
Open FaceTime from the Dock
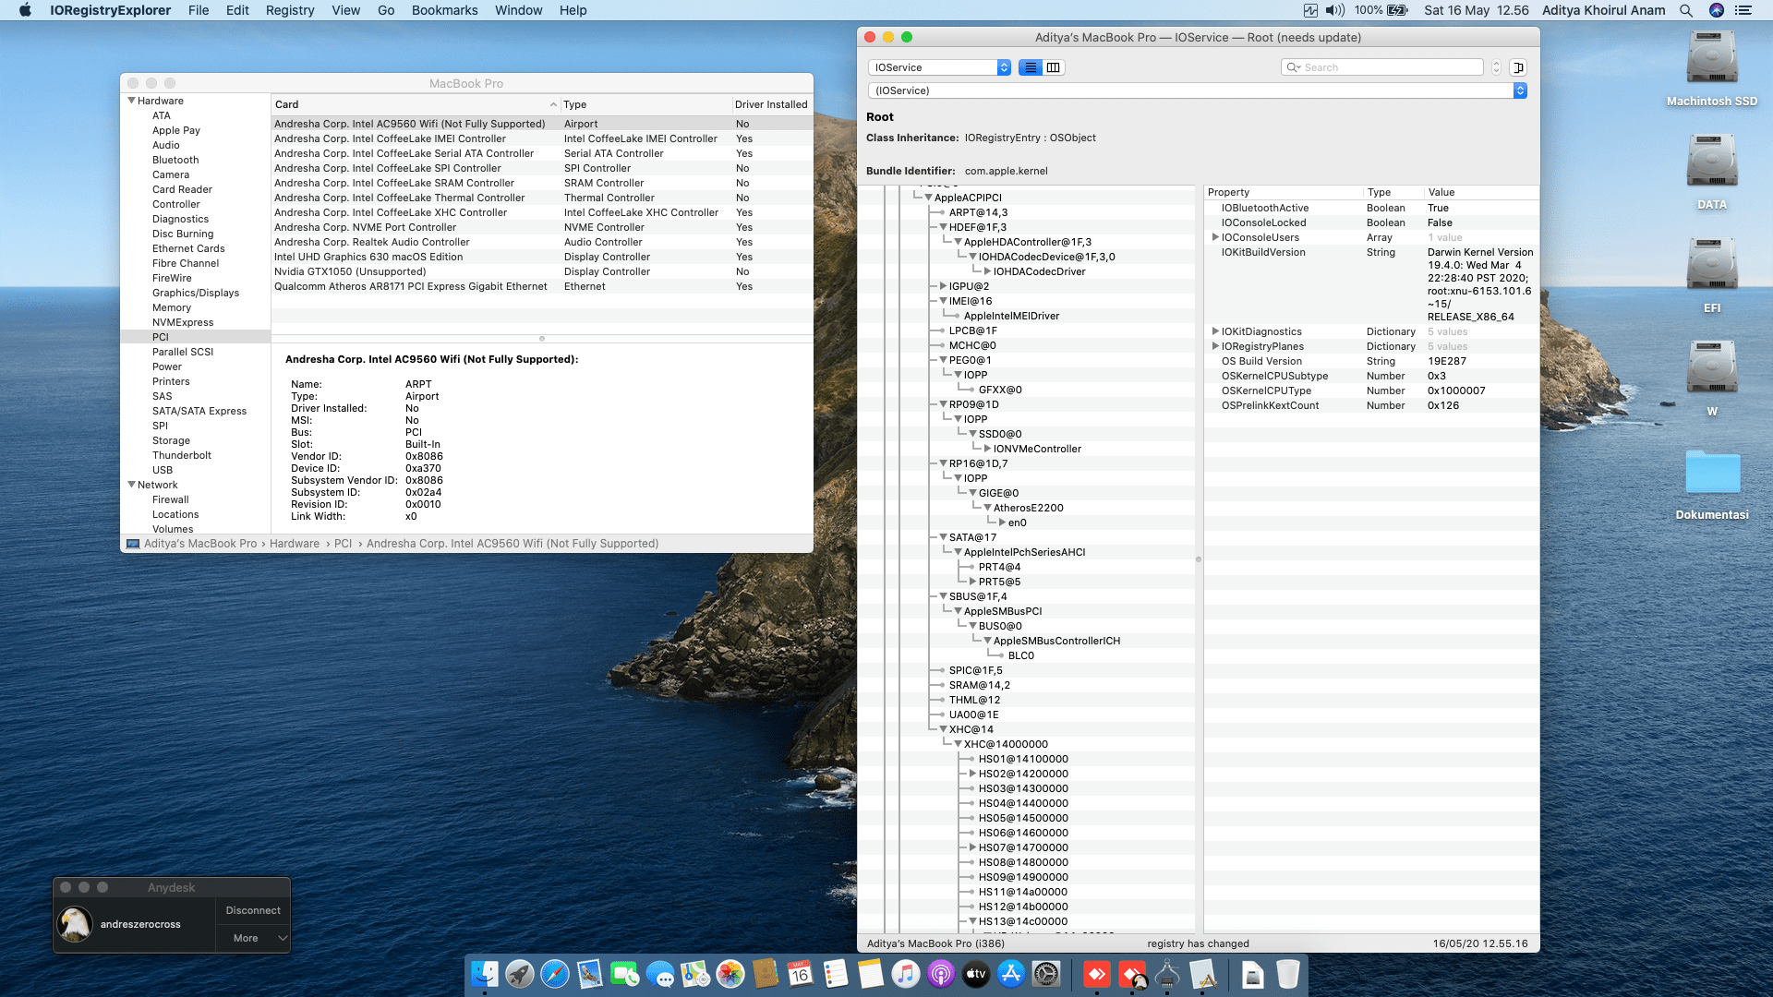pos(625,974)
